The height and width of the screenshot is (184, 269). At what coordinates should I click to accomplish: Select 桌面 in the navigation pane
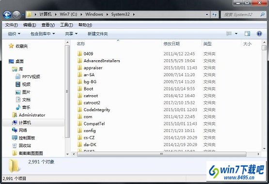pyautogui.click(x=16, y=61)
